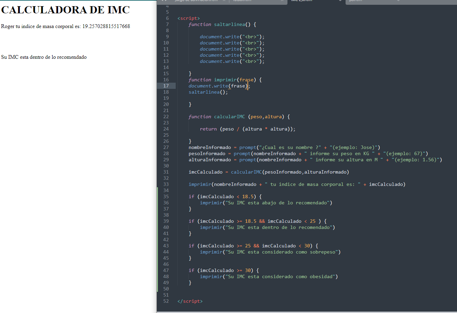Click highlighted line number 17 in the gutter
Screen dimensions: 457x313
(166, 86)
